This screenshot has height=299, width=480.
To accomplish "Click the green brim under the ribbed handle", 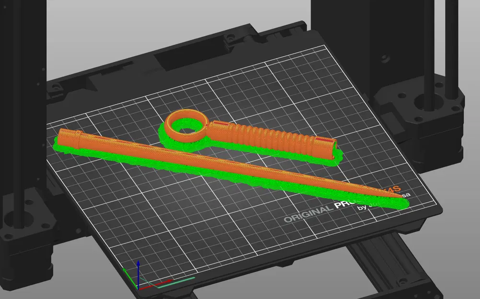I will 275,154.
